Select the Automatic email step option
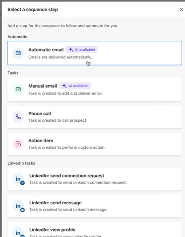The image size is (185, 237). [120, 53]
